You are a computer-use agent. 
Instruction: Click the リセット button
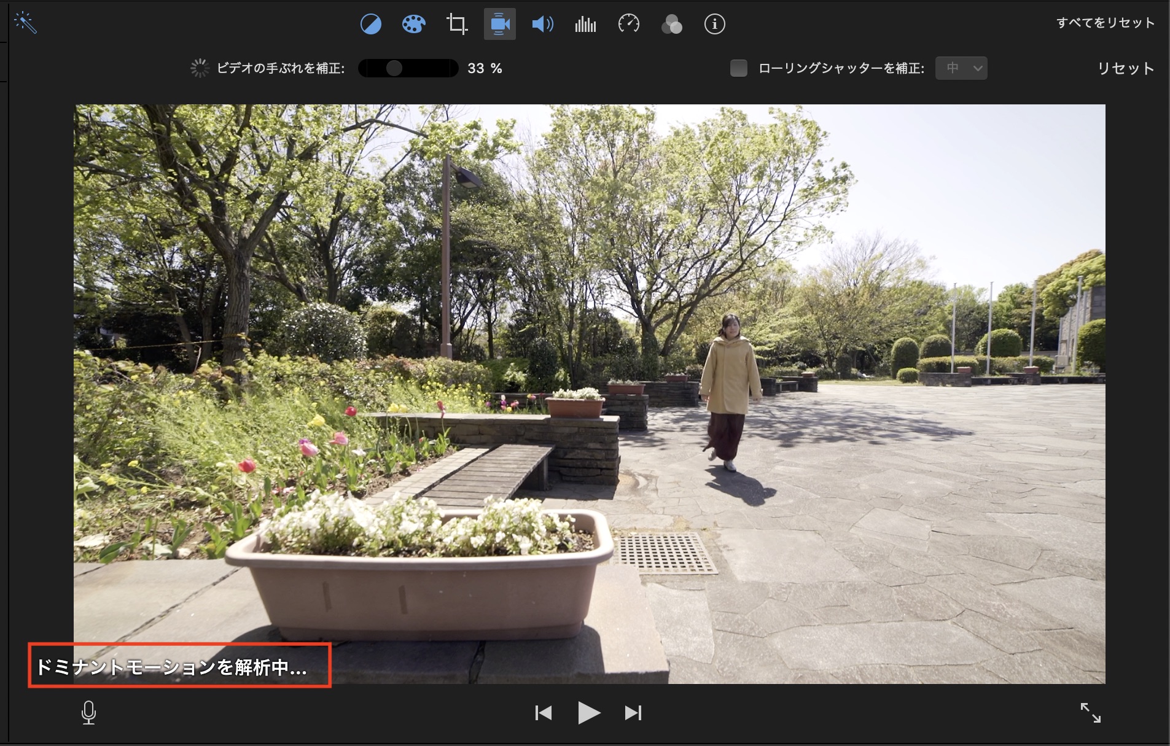(x=1125, y=68)
